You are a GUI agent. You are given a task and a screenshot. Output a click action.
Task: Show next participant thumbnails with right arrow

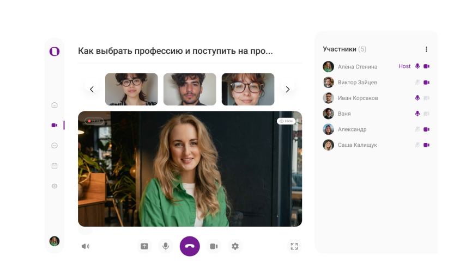point(288,89)
